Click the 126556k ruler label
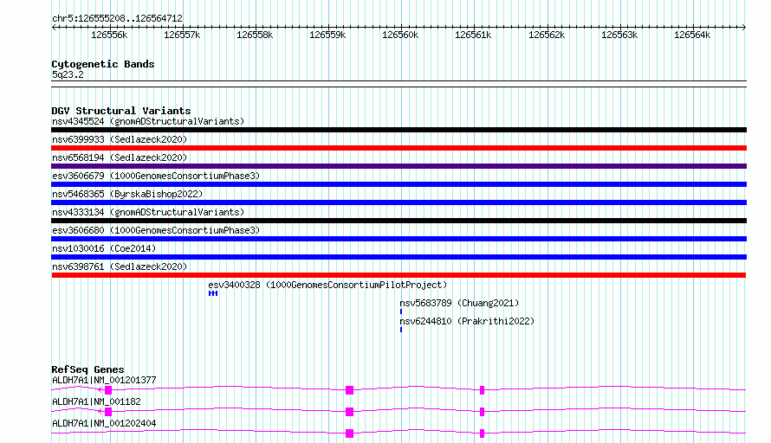The image size is (771, 443). (109, 35)
